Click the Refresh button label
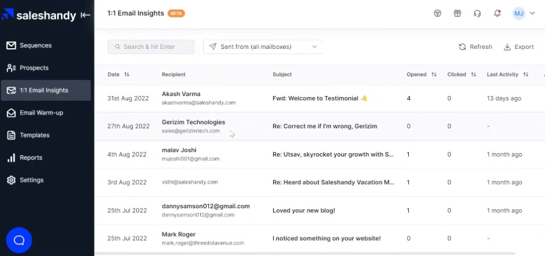Image resolution: width=545 pixels, height=256 pixels. [481, 47]
